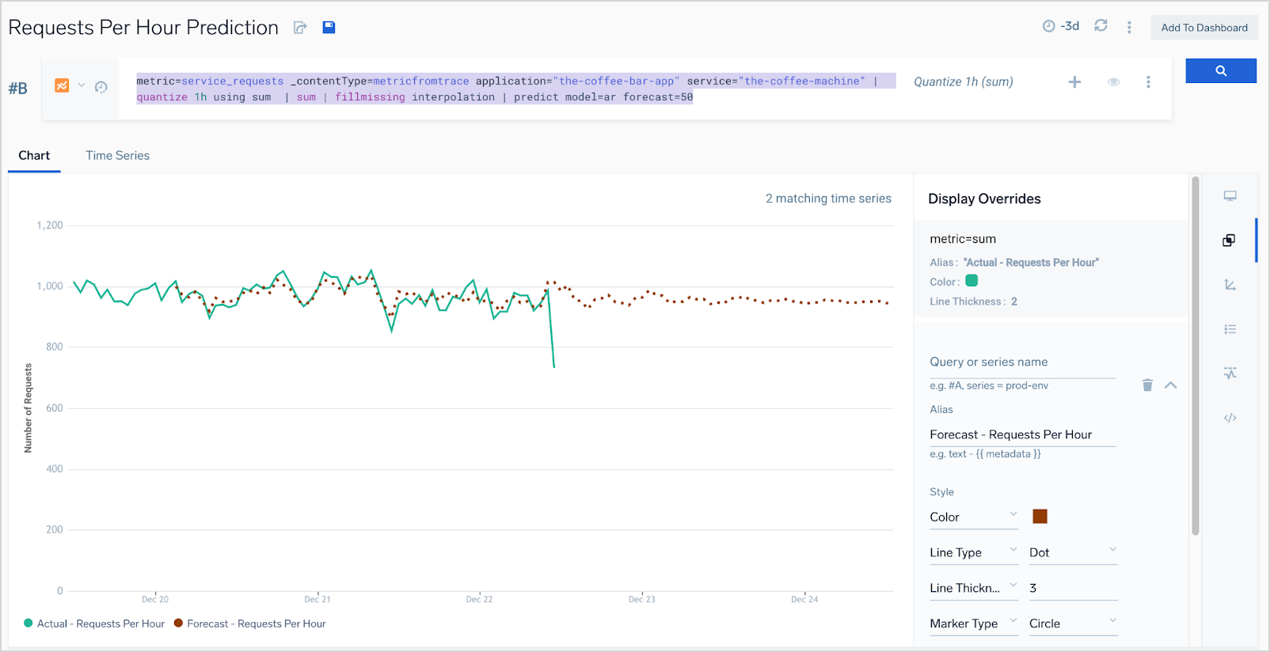Open the code view sidebar icon
This screenshot has height=652, width=1270.
tap(1230, 418)
